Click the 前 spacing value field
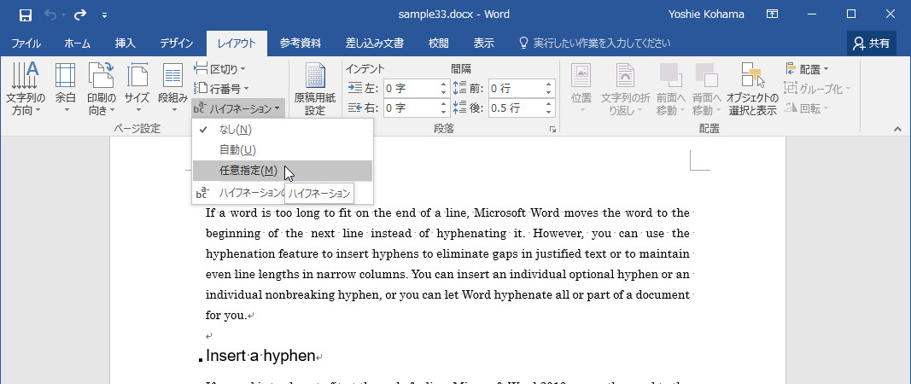Image resolution: width=911 pixels, height=384 pixels. click(516, 88)
